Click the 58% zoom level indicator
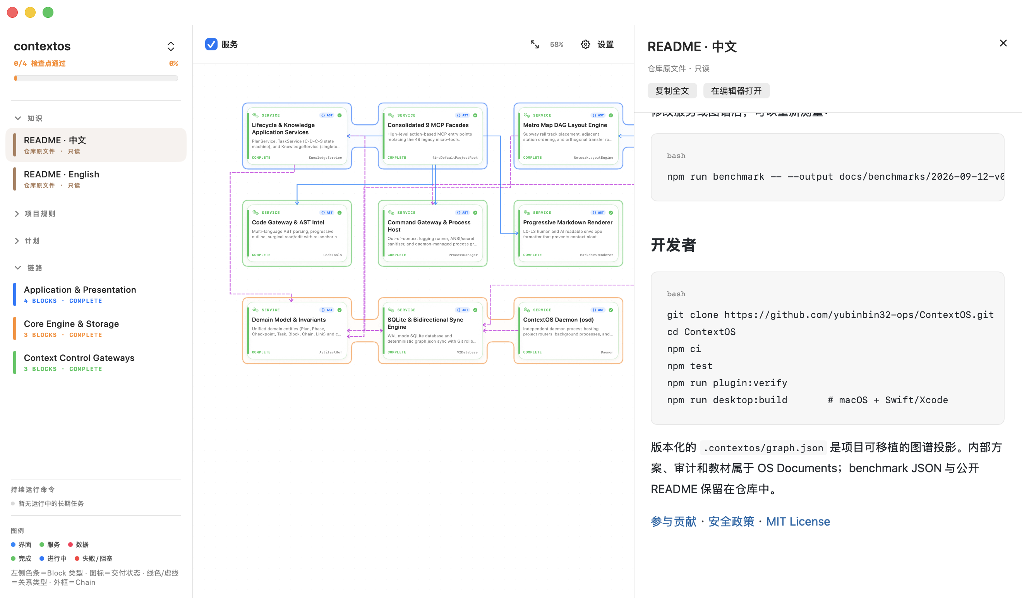 pyautogui.click(x=556, y=44)
